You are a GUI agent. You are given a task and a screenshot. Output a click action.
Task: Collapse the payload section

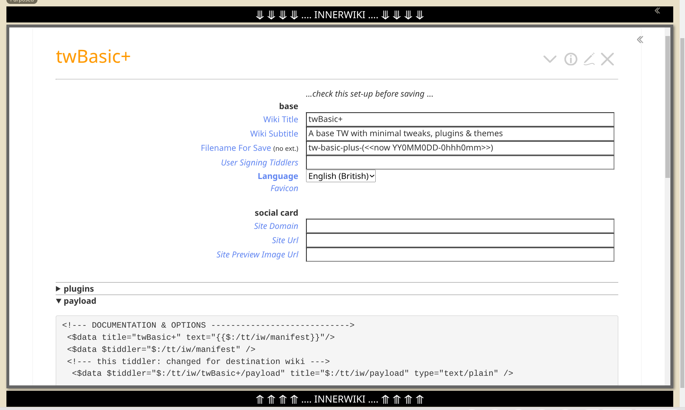point(76,301)
